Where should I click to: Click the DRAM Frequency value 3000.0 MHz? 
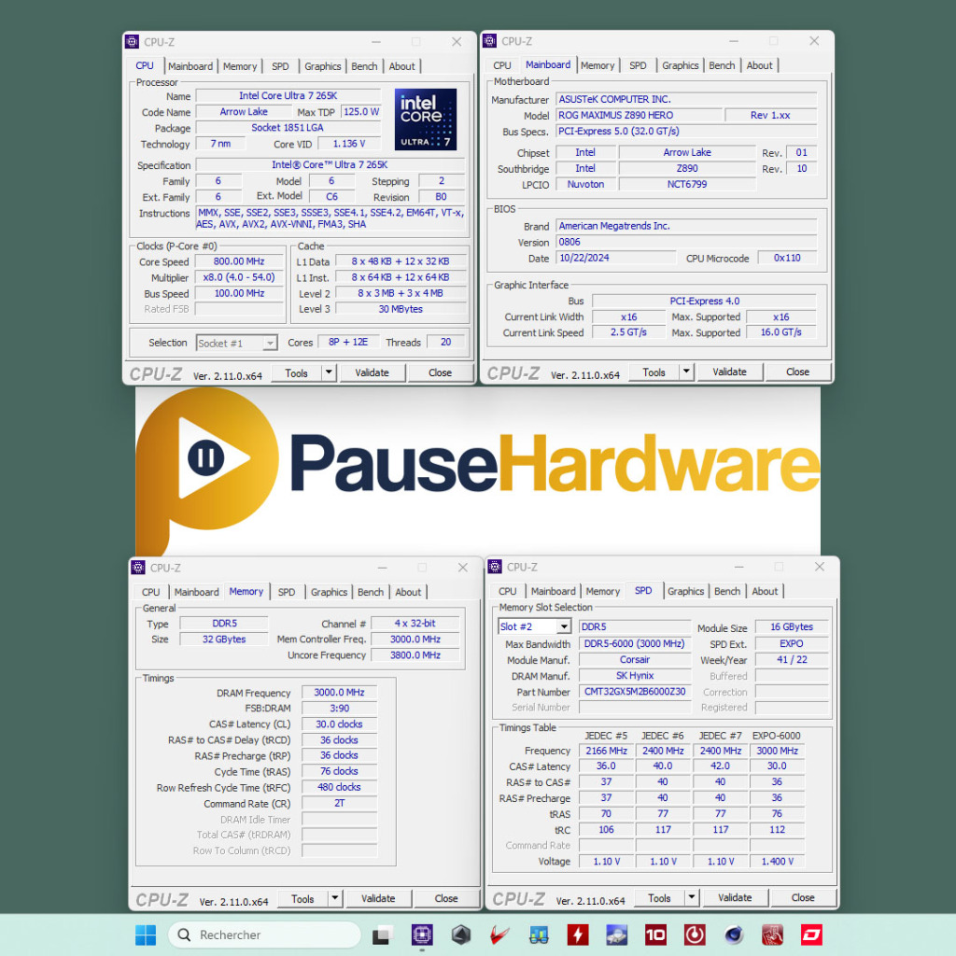339,693
